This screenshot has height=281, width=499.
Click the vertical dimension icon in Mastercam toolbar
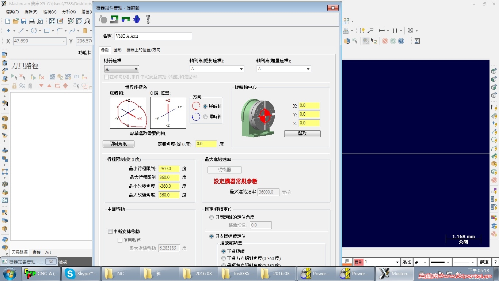click(395, 31)
